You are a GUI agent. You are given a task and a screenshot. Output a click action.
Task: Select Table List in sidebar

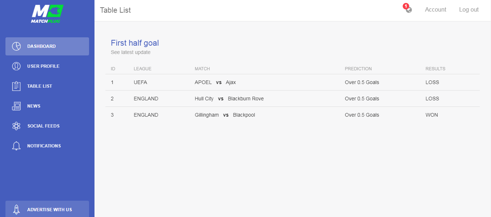pyautogui.click(x=40, y=86)
